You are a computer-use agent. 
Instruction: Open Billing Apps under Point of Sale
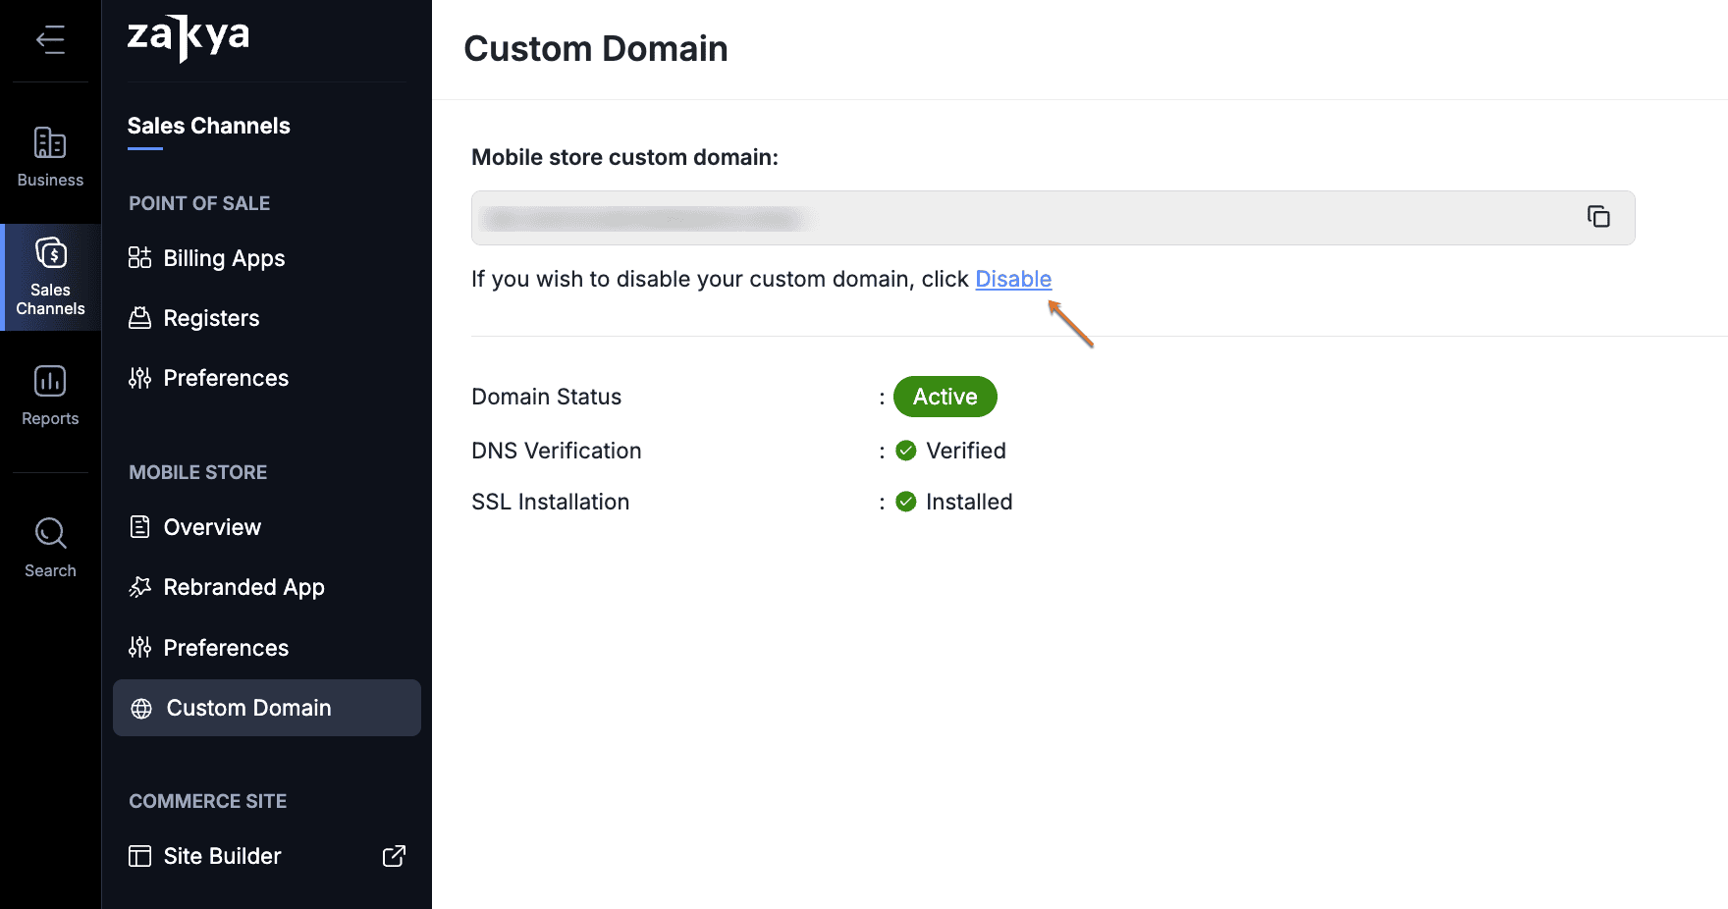pos(223,258)
